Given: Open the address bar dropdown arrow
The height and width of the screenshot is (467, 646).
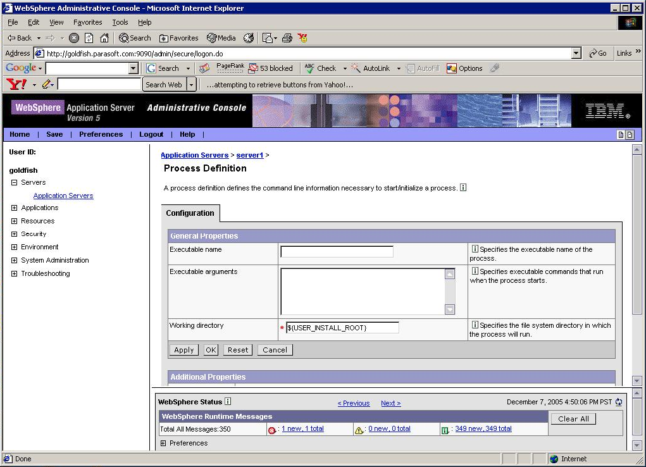Looking at the screenshot, I should (x=576, y=53).
